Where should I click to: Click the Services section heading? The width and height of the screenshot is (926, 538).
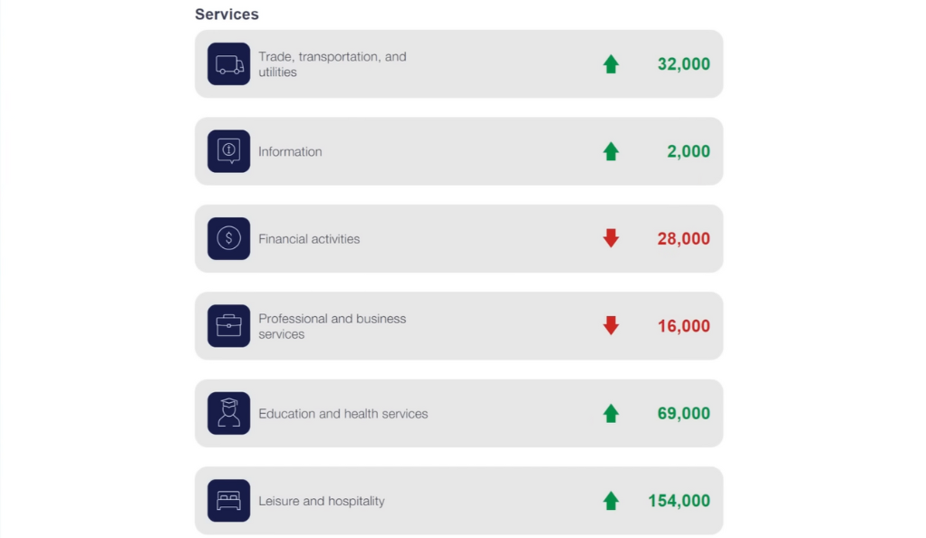[x=227, y=14]
